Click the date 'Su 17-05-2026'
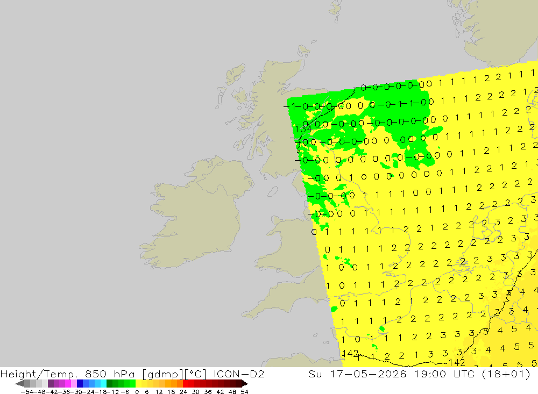This screenshot has height=394, width=538. point(358,374)
